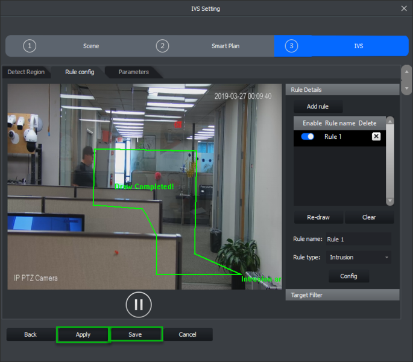Disable the Rule 1 enable toggle
Screen dimensions: 413x362
point(307,137)
